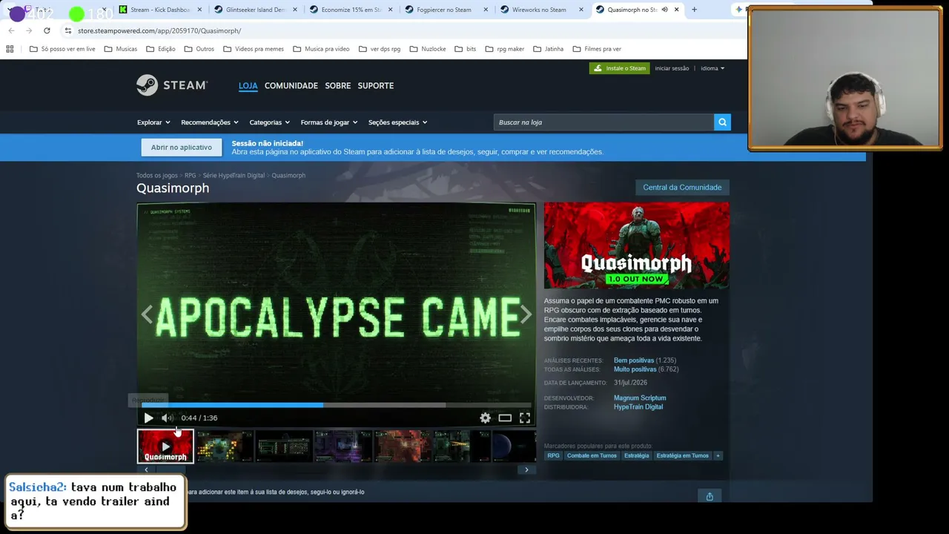Open the Nuzlocke bookmark folder
949x534 pixels.
[428, 49]
